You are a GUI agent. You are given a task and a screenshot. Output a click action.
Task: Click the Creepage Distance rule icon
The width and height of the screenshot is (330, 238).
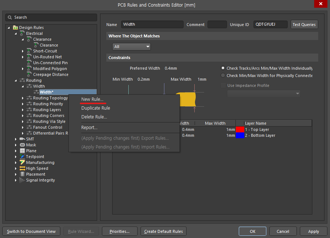(29, 74)
